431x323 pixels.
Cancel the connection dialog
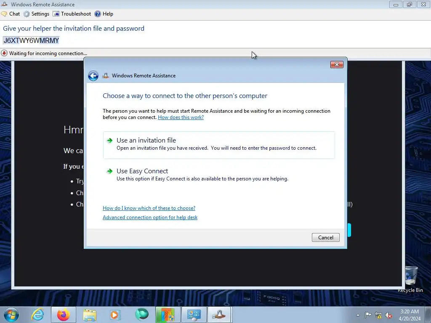tap(326, 238)
